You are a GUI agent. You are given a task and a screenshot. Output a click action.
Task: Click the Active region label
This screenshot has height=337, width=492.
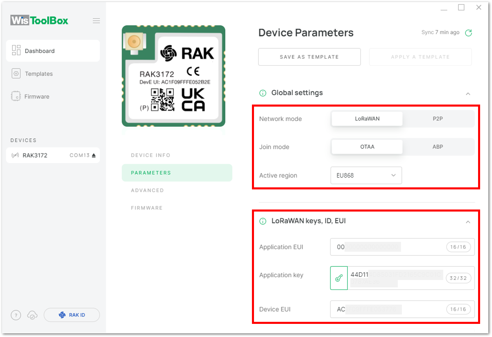coord(278,175)
